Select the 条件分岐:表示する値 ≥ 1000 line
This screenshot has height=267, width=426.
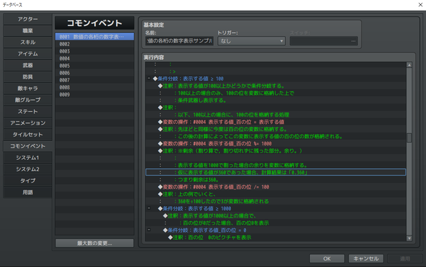click(x=276, y=209)
